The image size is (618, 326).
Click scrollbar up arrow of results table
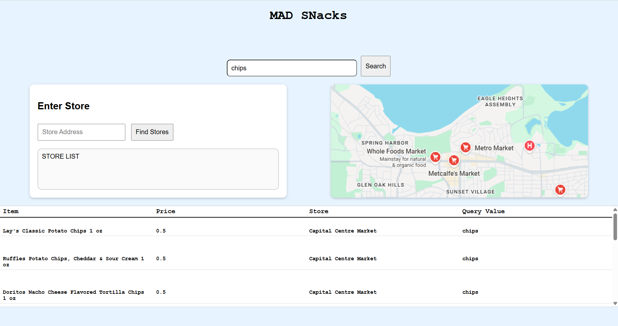pyautogui.click(x=615, y=210)
